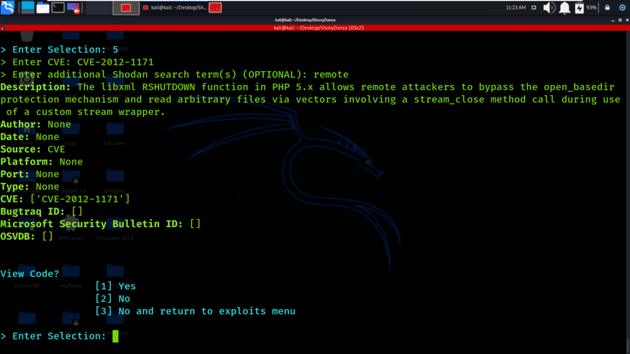Screen dimensions: 630x354
Task: Click the show desktop panel icon
Action: pos(27,7)
